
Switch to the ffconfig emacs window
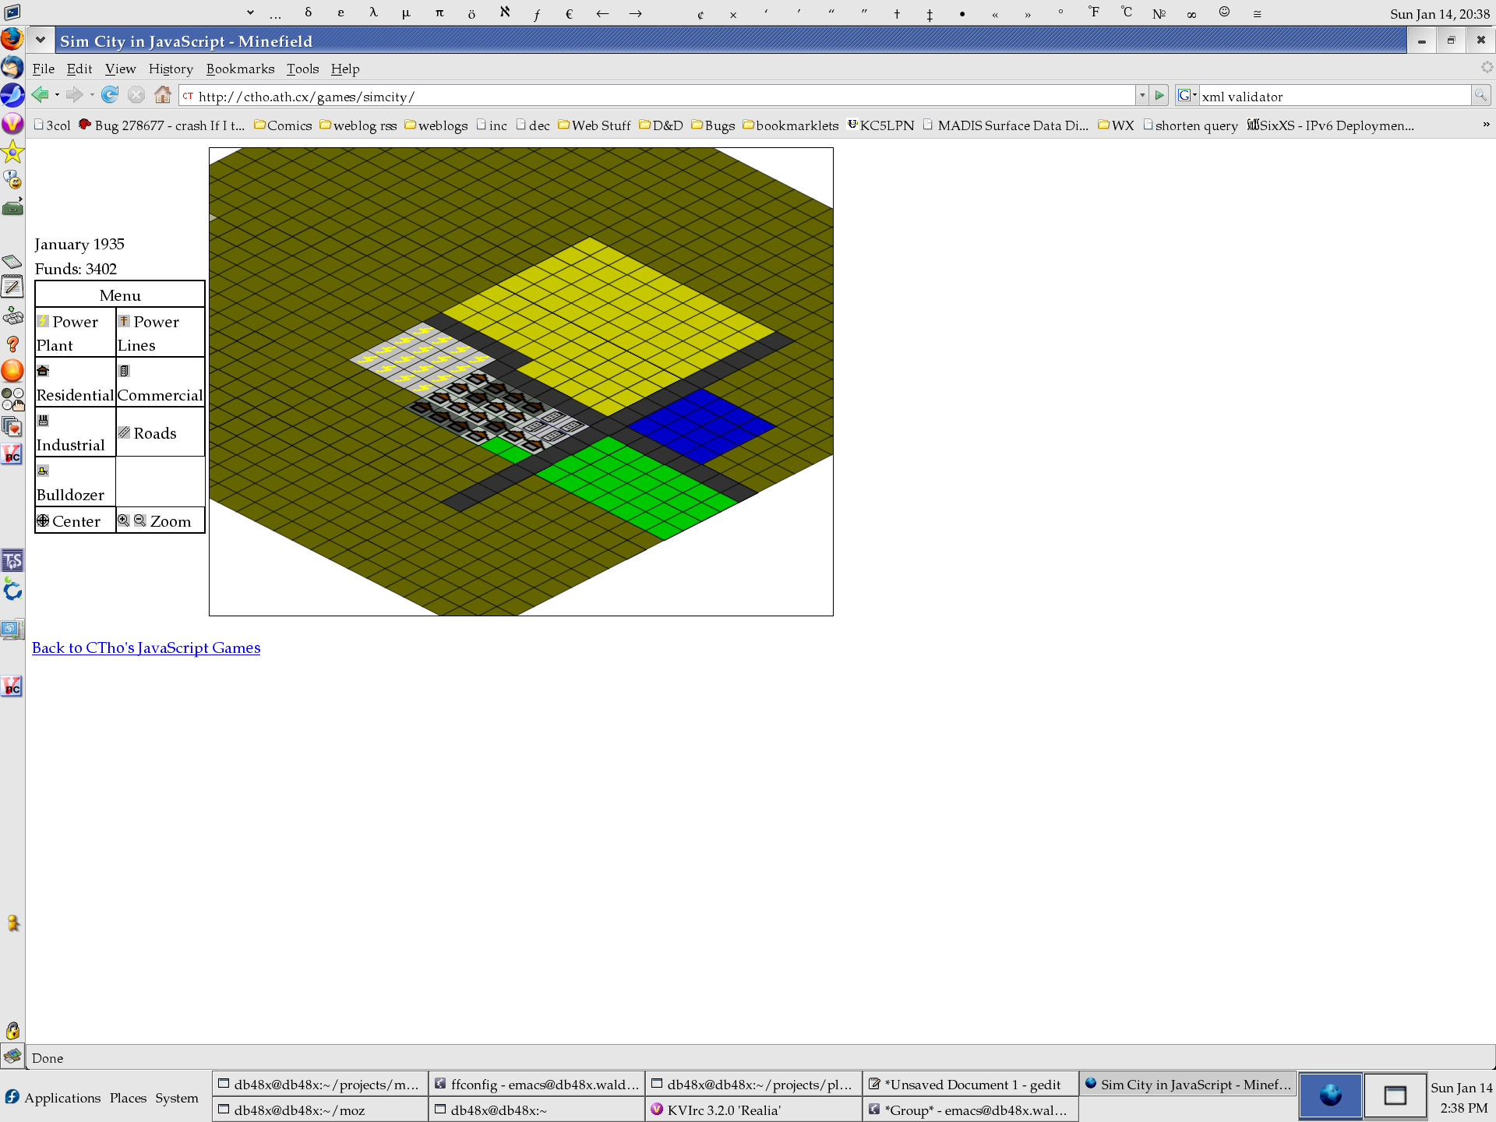[x=537, y=1084]
